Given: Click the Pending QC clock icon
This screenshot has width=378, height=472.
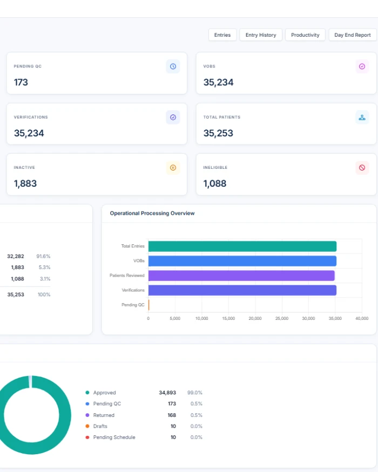Looking at the screenshot, I should click(173, 66).
